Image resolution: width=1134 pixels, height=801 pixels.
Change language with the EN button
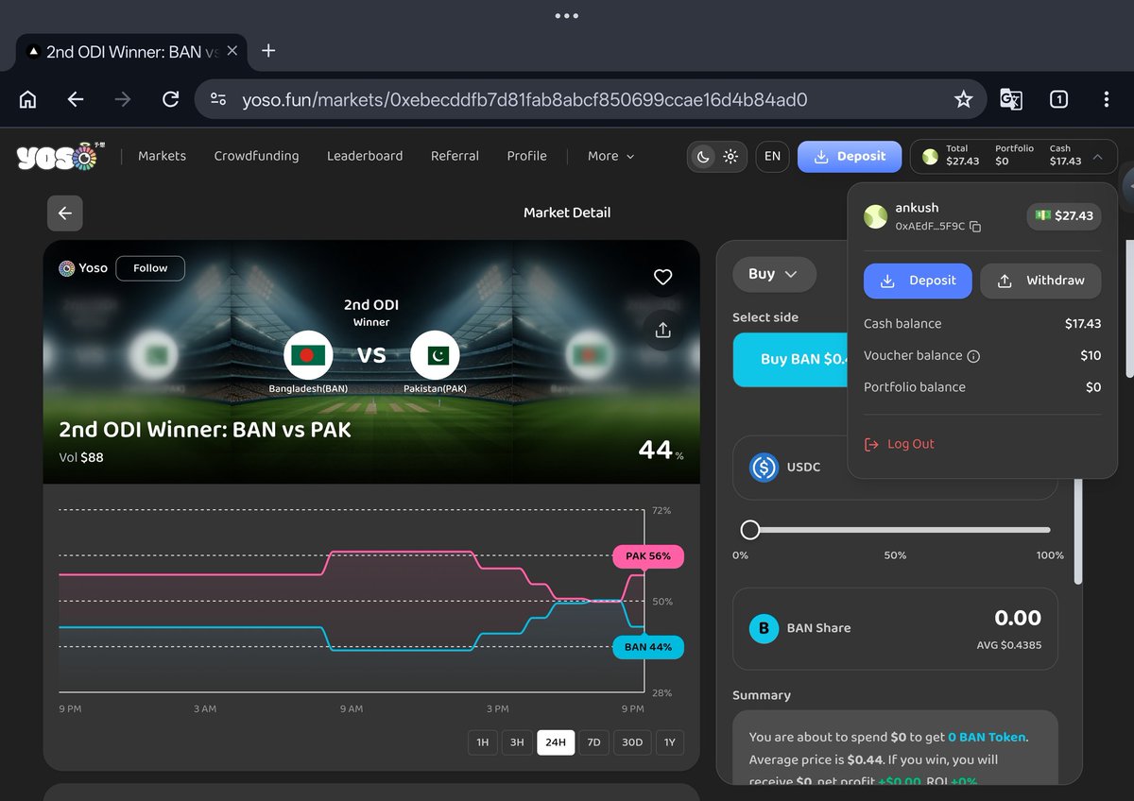point(772,157)
